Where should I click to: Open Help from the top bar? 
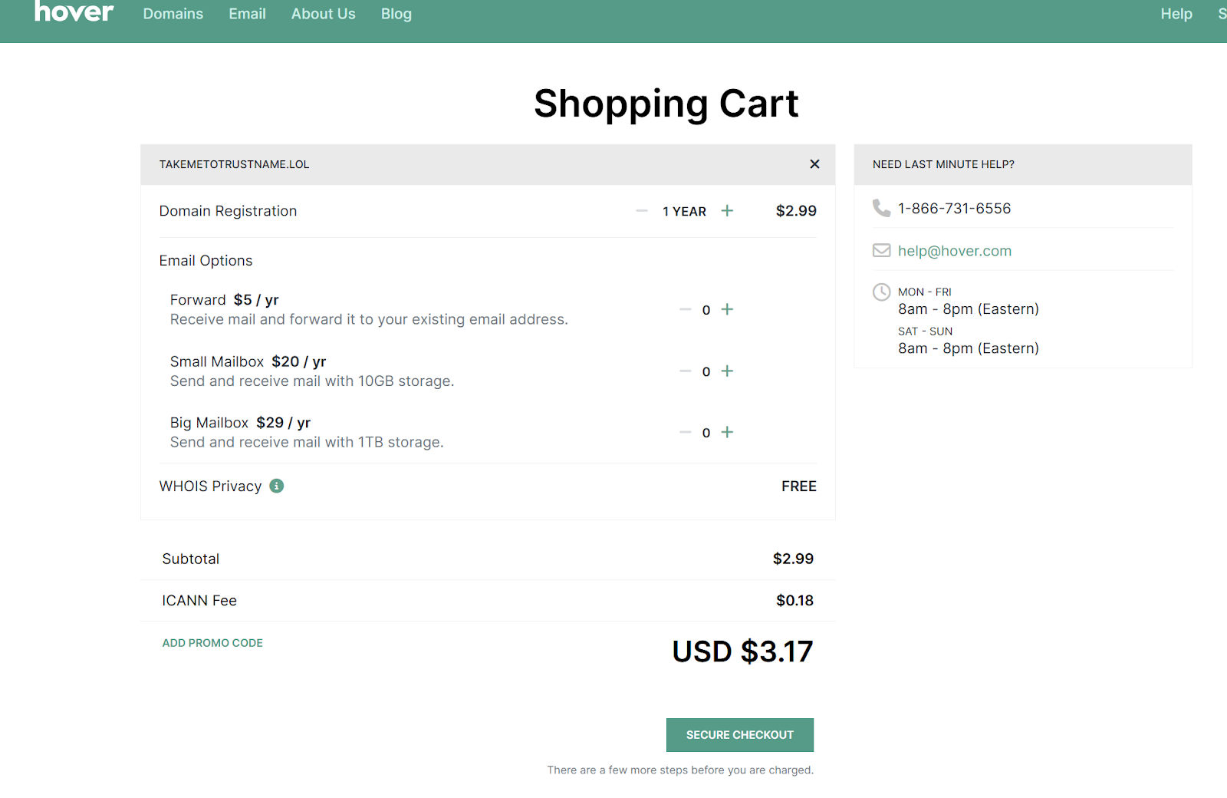point(1176,14)
